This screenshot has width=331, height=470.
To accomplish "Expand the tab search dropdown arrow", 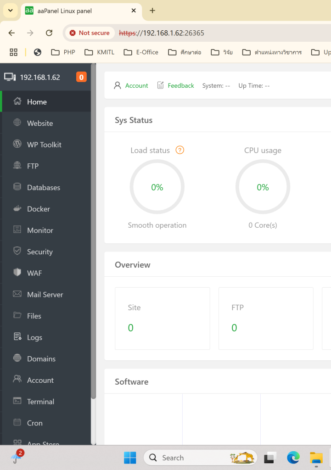I will [x=11, y=11].
